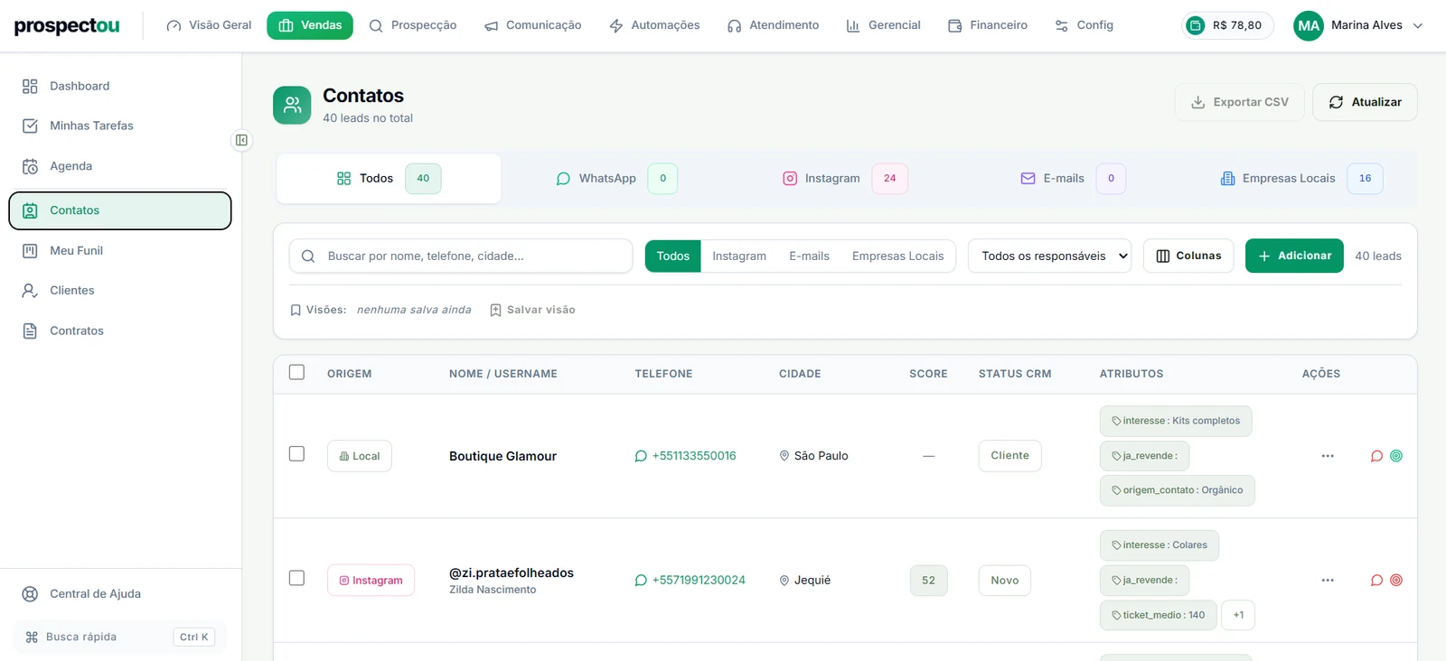Click red chat icon in @zi.prataefolheados row
The width and height of the screenshot is (1446, 661).
click(1376, 581)
